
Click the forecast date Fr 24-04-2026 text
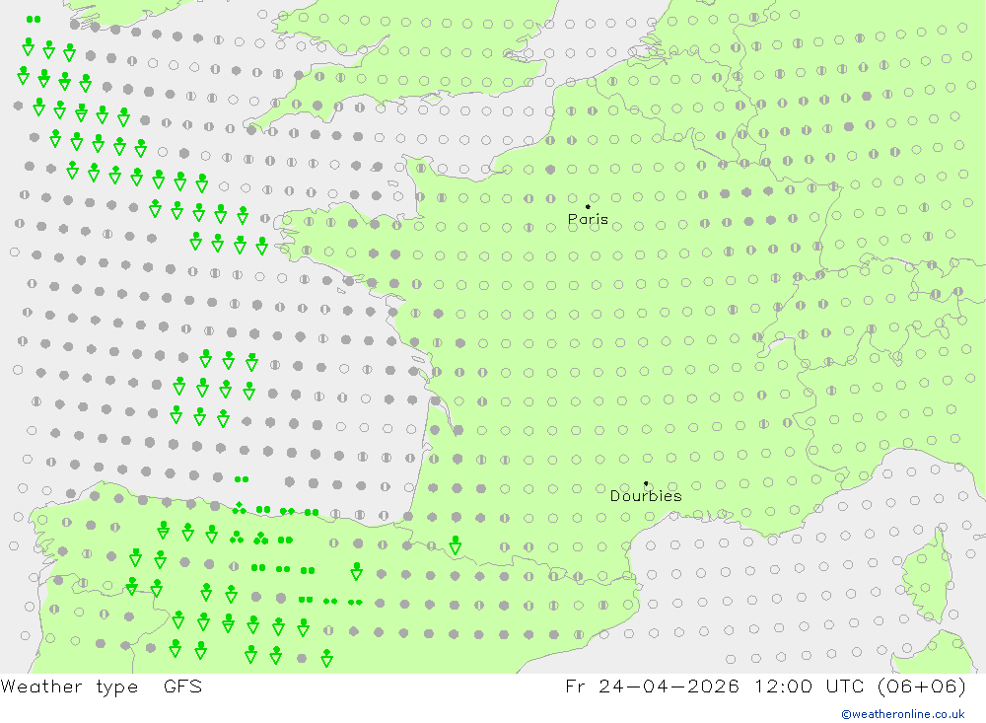(652, 686)
